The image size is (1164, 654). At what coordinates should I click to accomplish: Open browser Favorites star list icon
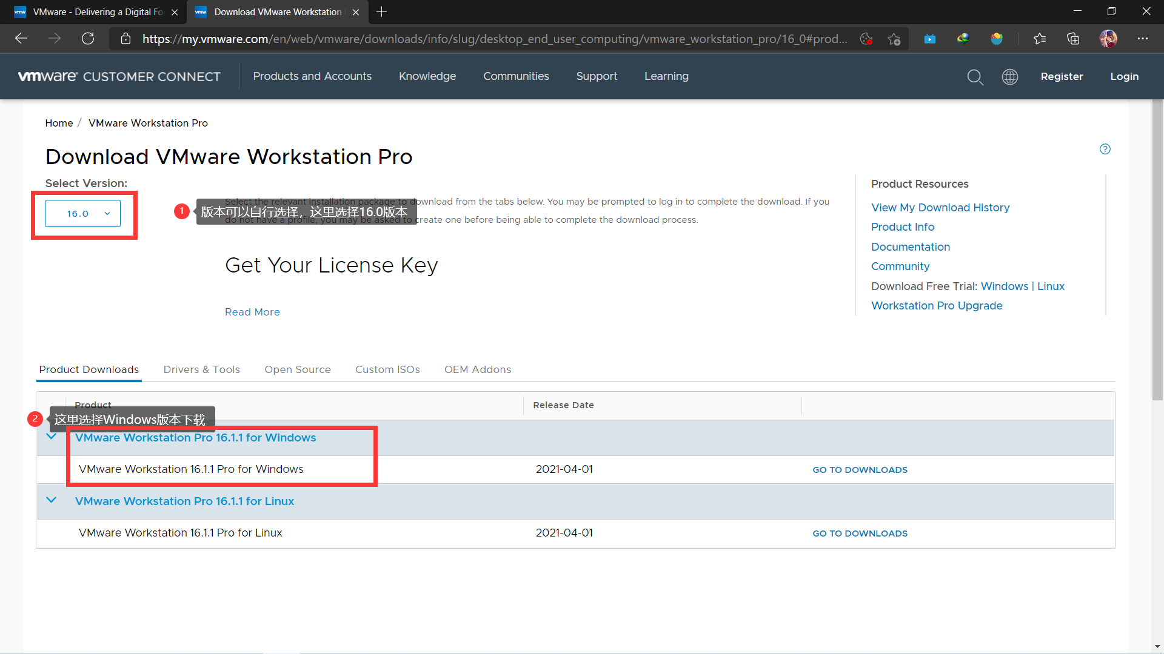[1039, 39]
